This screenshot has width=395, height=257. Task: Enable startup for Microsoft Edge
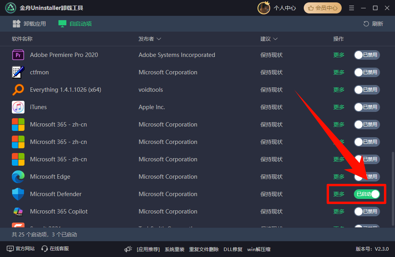click(367, 177)
